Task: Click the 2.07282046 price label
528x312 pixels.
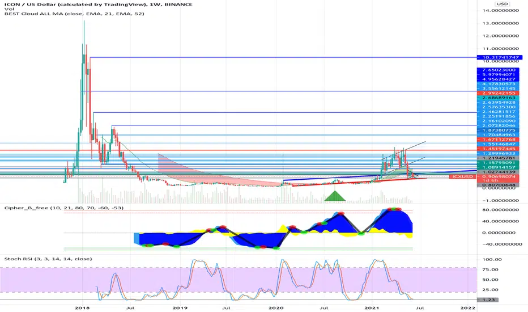Action: [x=498, y=125]
